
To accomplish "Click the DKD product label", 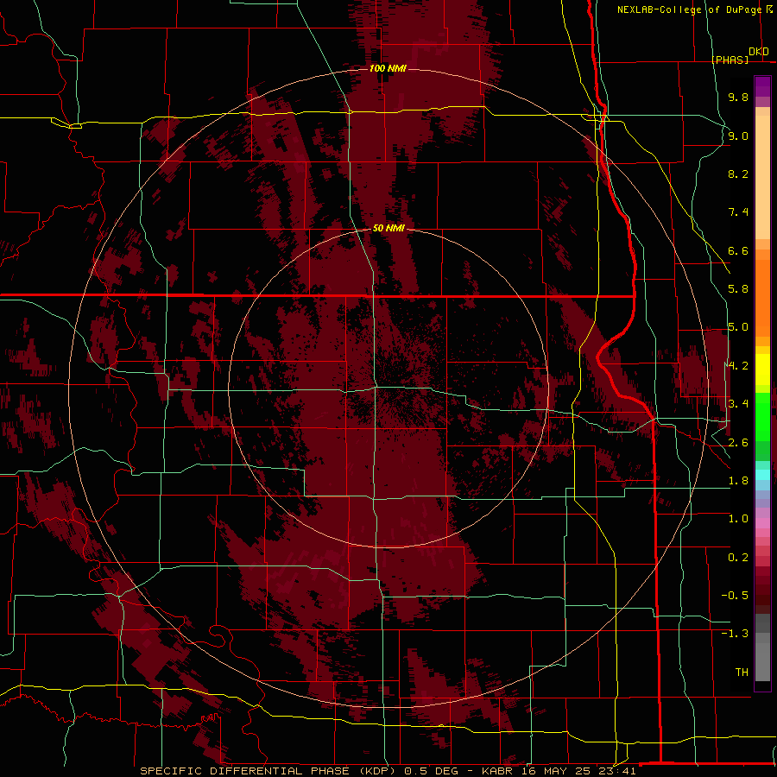I will (759, 52).
